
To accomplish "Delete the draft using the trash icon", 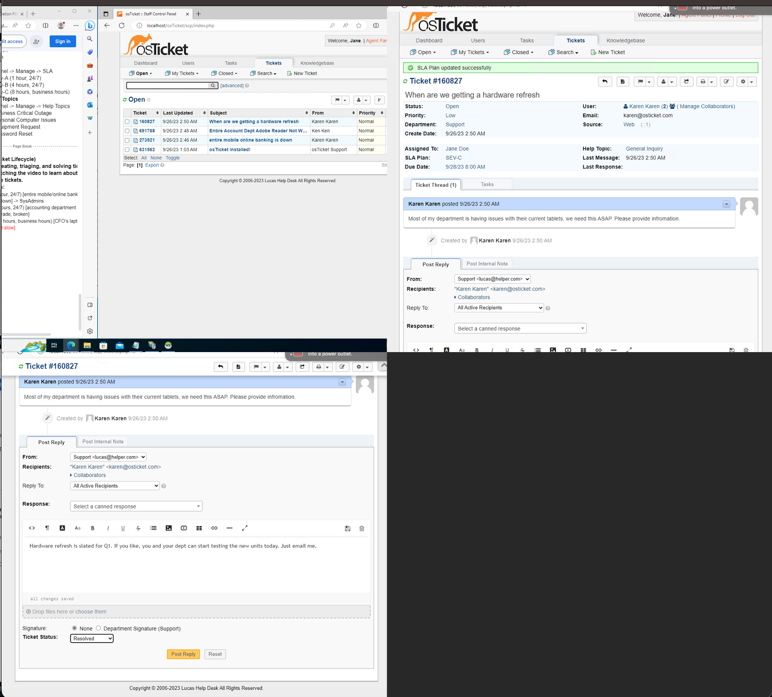I will (362, 528).
